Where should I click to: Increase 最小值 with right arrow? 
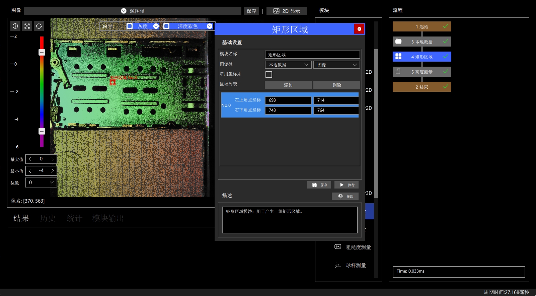point(52,171)
